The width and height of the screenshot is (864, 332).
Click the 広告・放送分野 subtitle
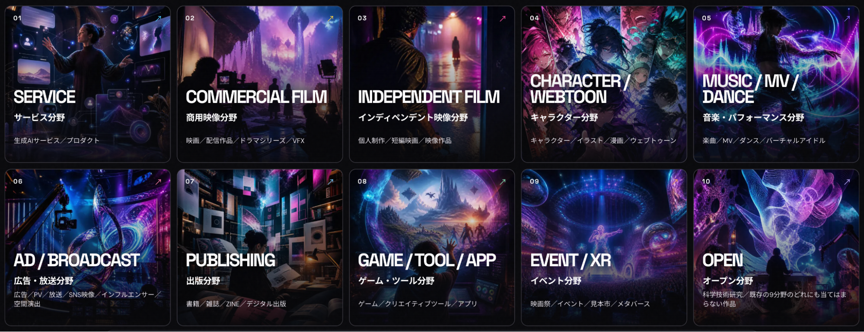(44, 281)
